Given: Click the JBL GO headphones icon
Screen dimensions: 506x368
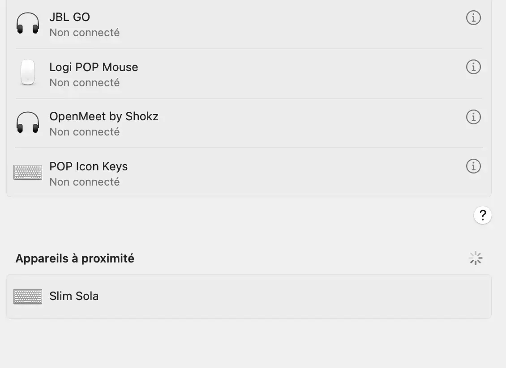Looking at the screenshot, I should click(28, 23).
